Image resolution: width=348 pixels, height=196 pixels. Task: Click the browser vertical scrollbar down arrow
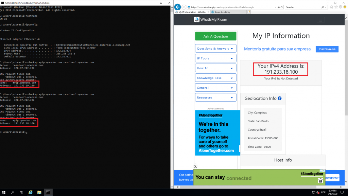[x=346, y=182]
